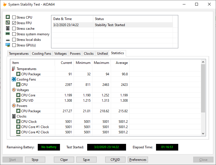Click the statistics list scroll-down arrow
This screenshot has height=165, width=216.
point(203,133)
